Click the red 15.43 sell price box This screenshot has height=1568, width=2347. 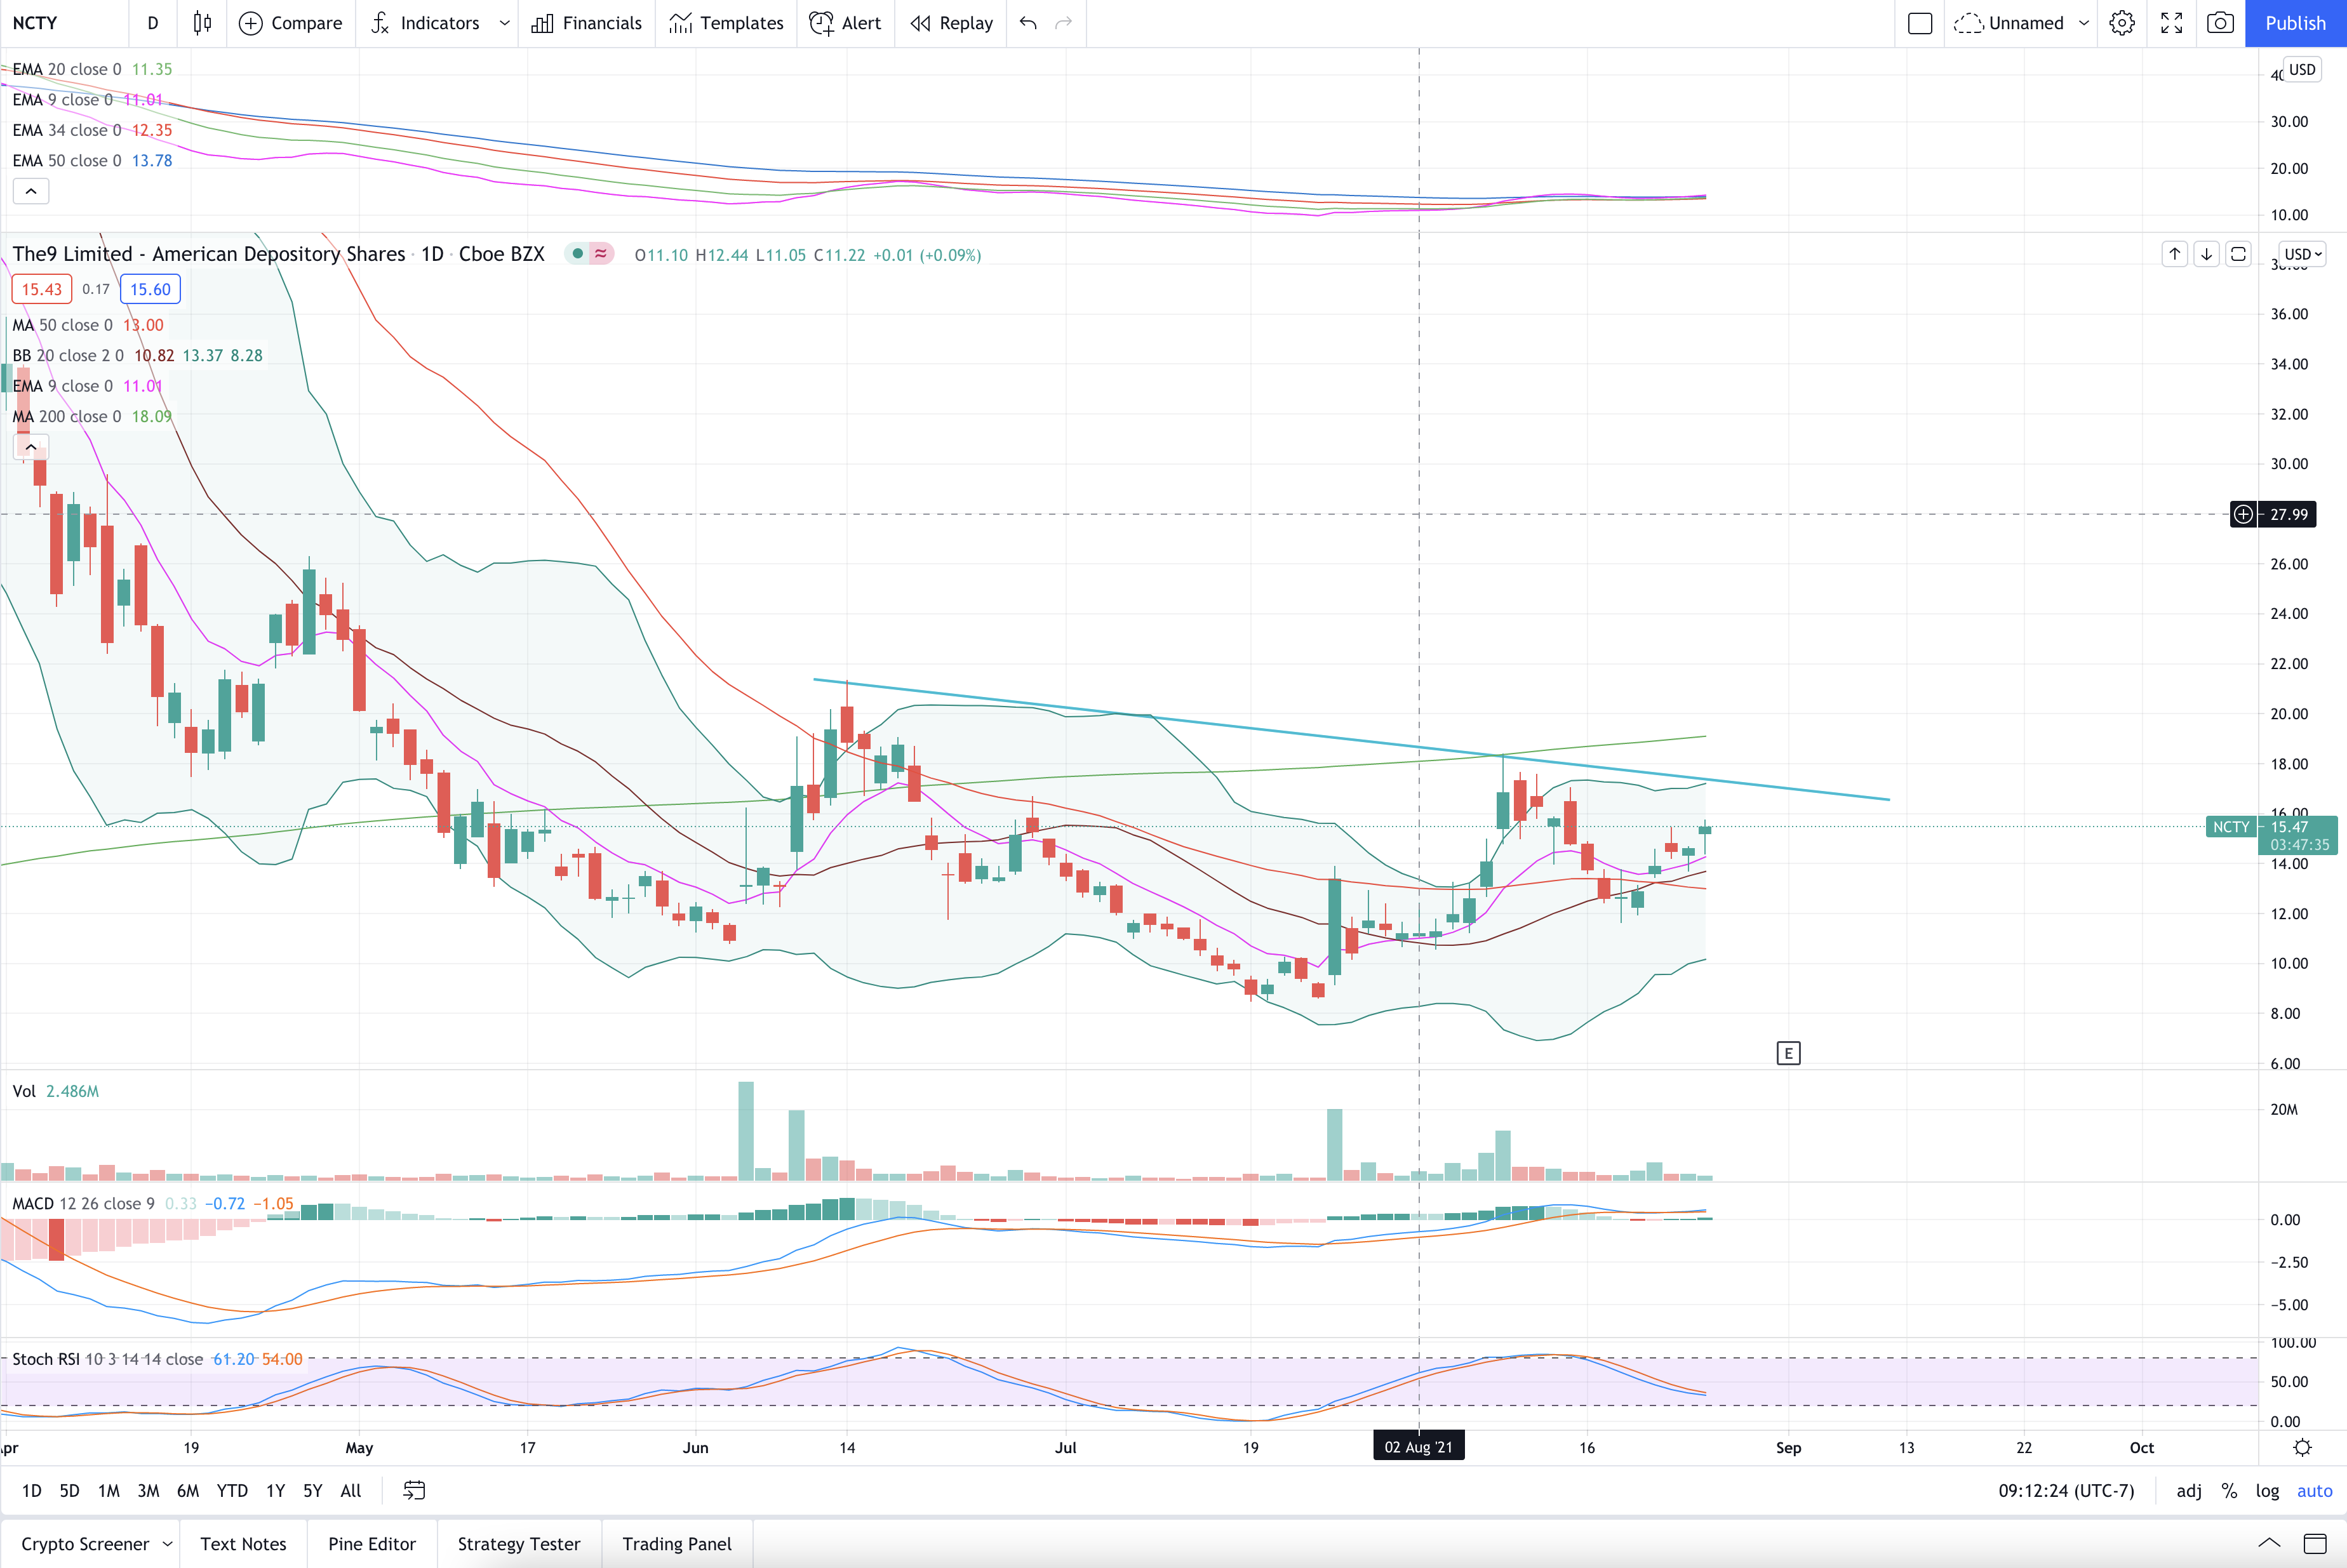pos(42,289)
